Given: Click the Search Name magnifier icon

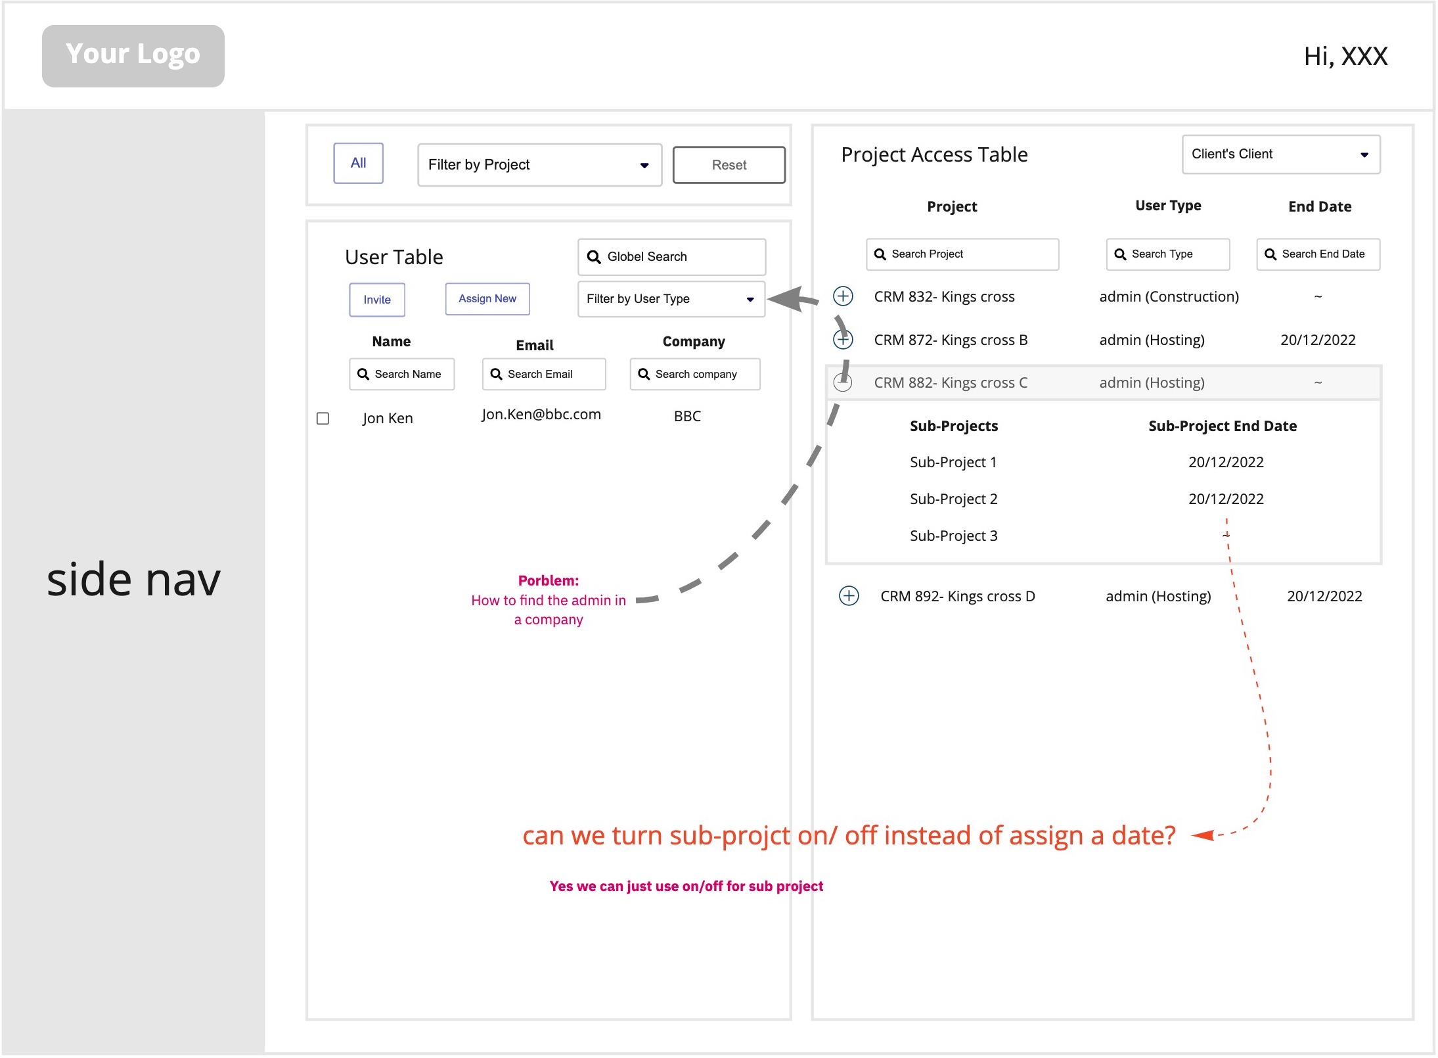Looking at the screenshot, I should point(363,375).
